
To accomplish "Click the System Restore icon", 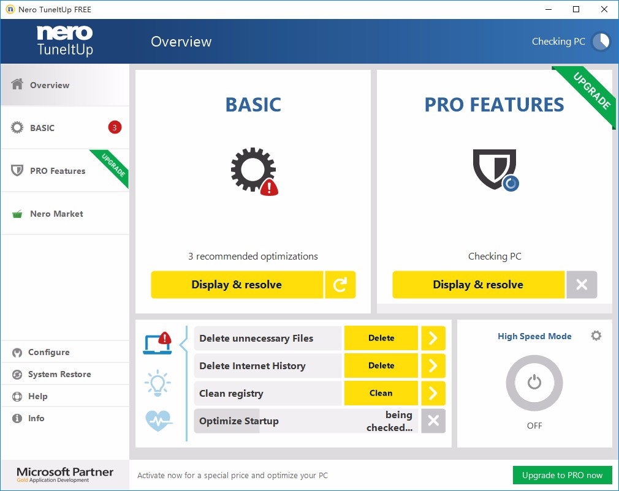I will click(17, 374).
